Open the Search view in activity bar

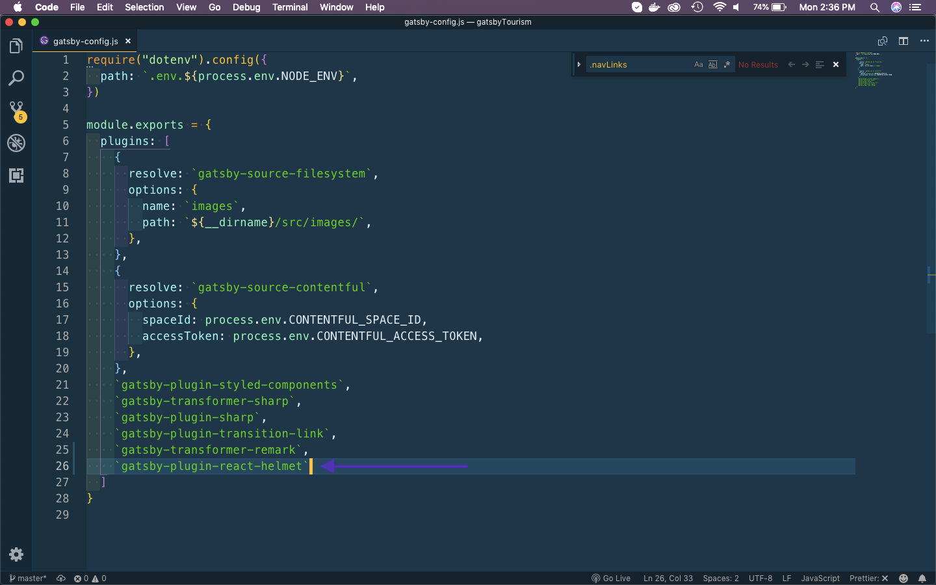(x=16, y=79)
